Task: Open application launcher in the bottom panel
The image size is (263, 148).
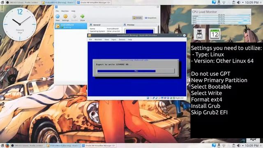Action: (x=2, y=146)
